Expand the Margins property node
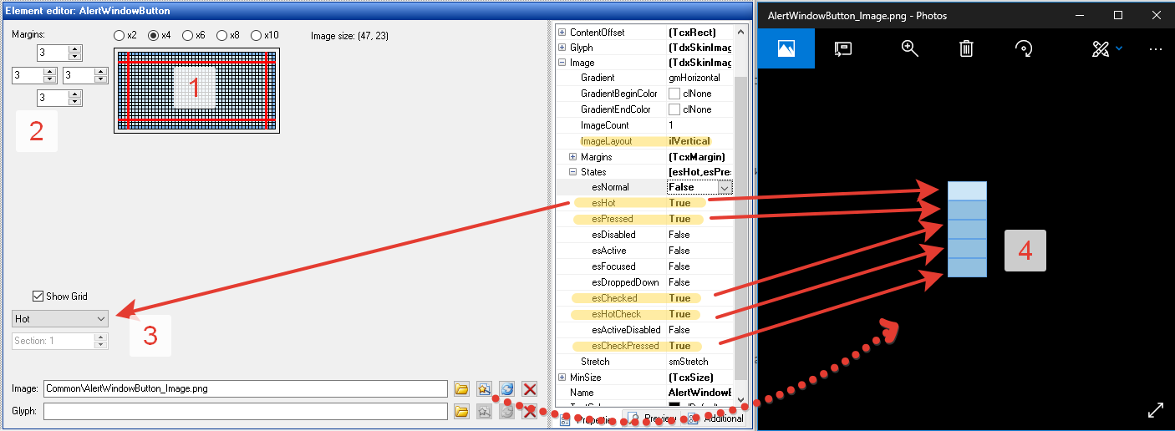This screenshot has height=431, width=1175. 572,156
